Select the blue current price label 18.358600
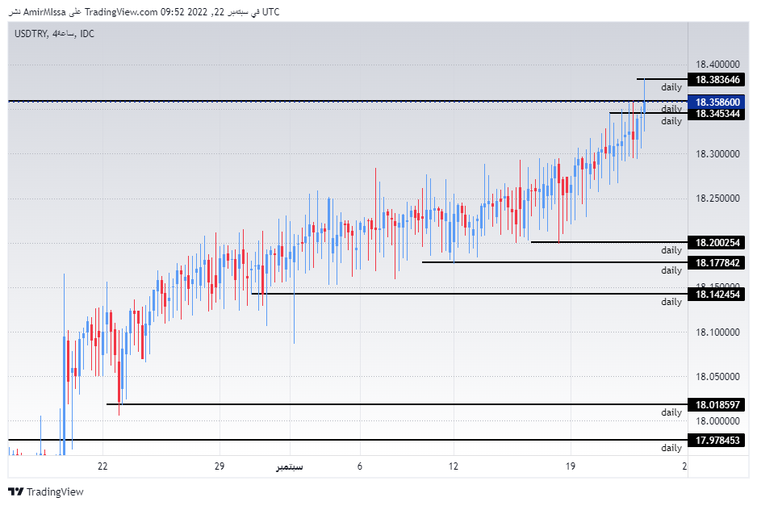757x506 pixels. pos(717,102)
